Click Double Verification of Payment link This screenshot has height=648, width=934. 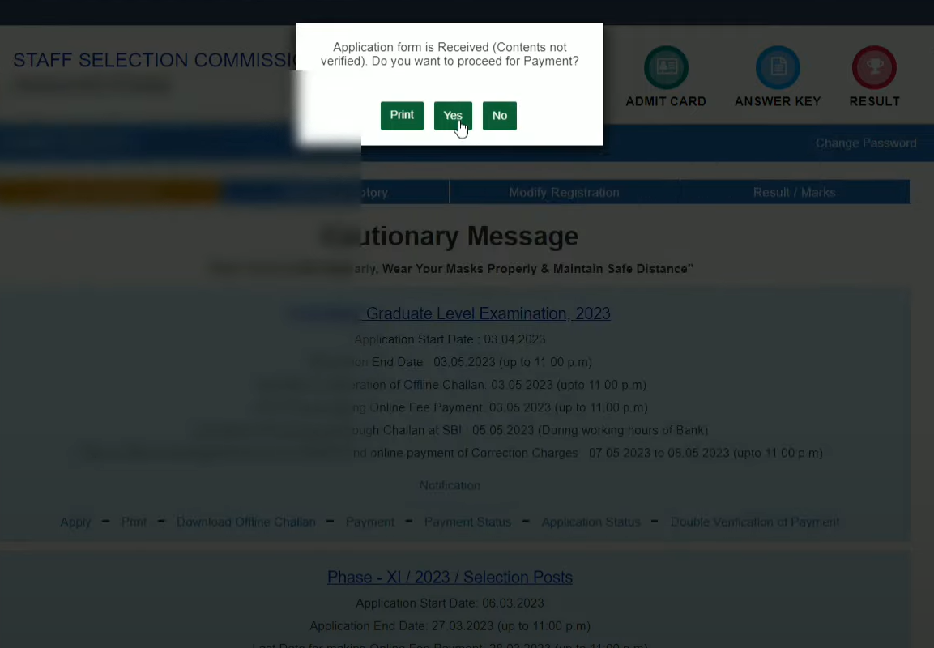tap(755, 522)
